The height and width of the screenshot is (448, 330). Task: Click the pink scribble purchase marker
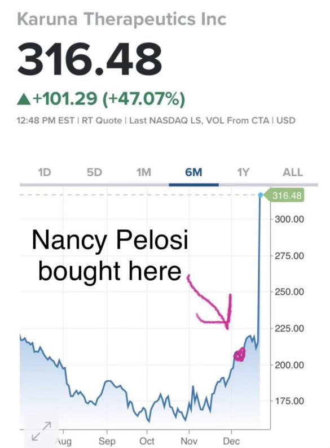tap(240, 355)
